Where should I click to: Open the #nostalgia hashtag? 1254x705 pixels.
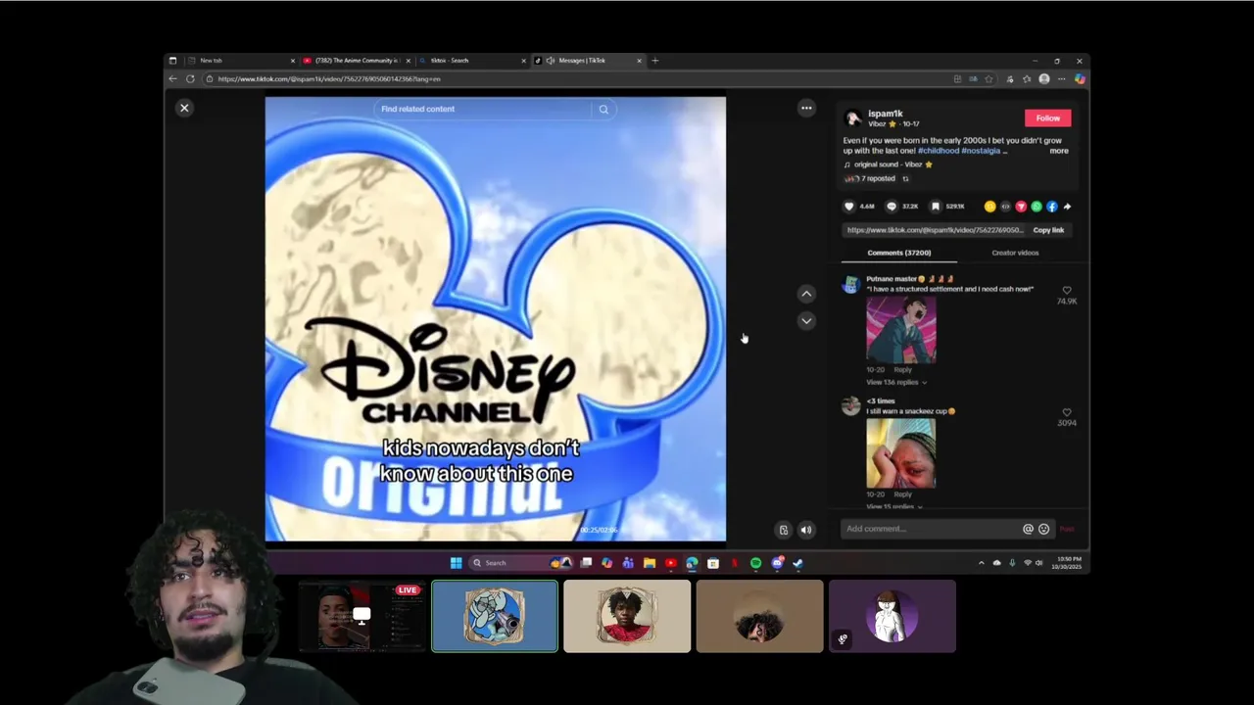coord(981,151)
